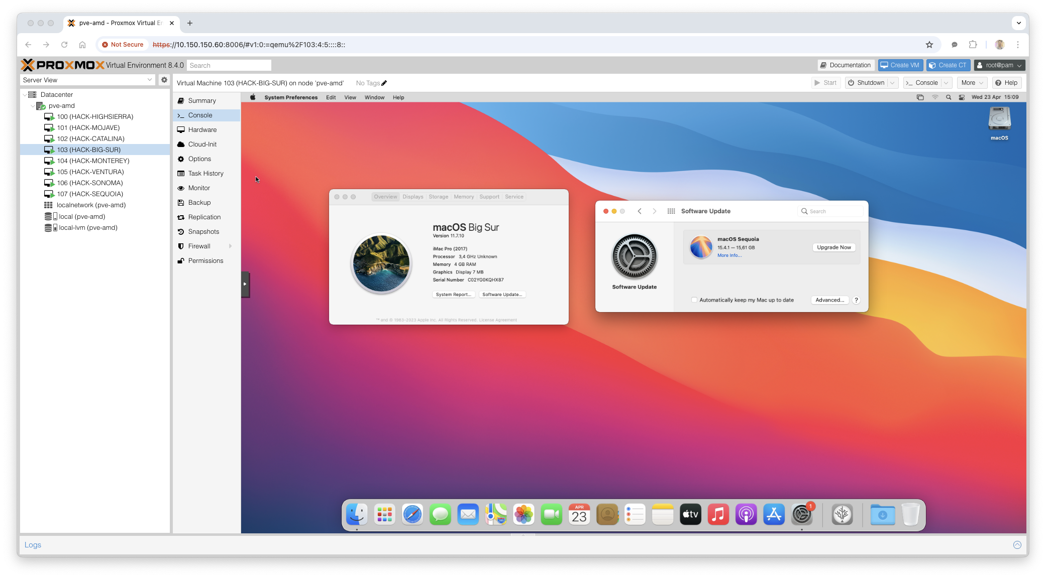This screenshot has width=1046, height=578.
Task: Open Storage tab in About This Mac
Action: 438,197
